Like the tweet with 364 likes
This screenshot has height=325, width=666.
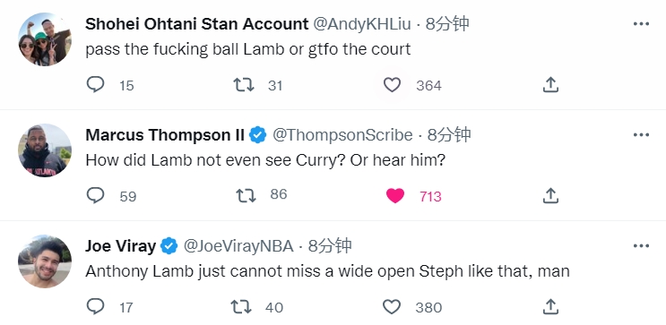392,85
